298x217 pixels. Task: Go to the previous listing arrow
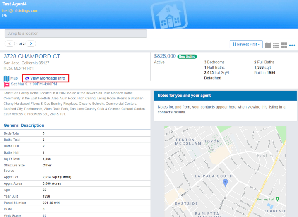point(10,43)
